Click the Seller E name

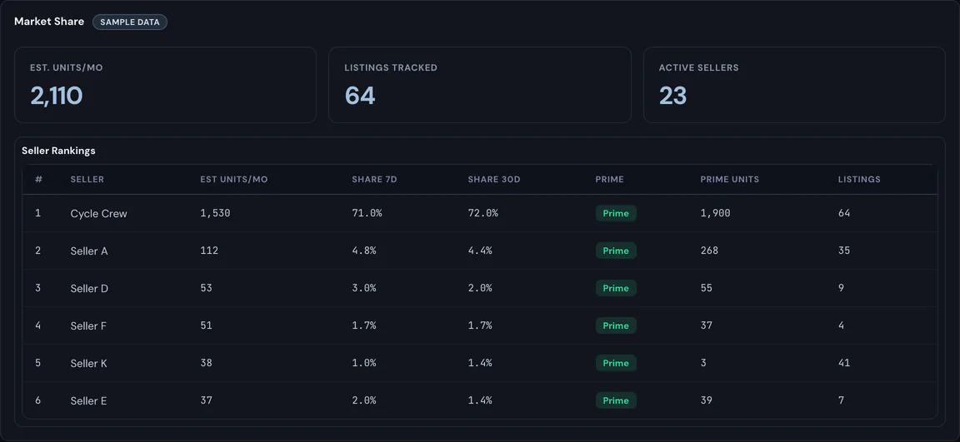(89, 401)
